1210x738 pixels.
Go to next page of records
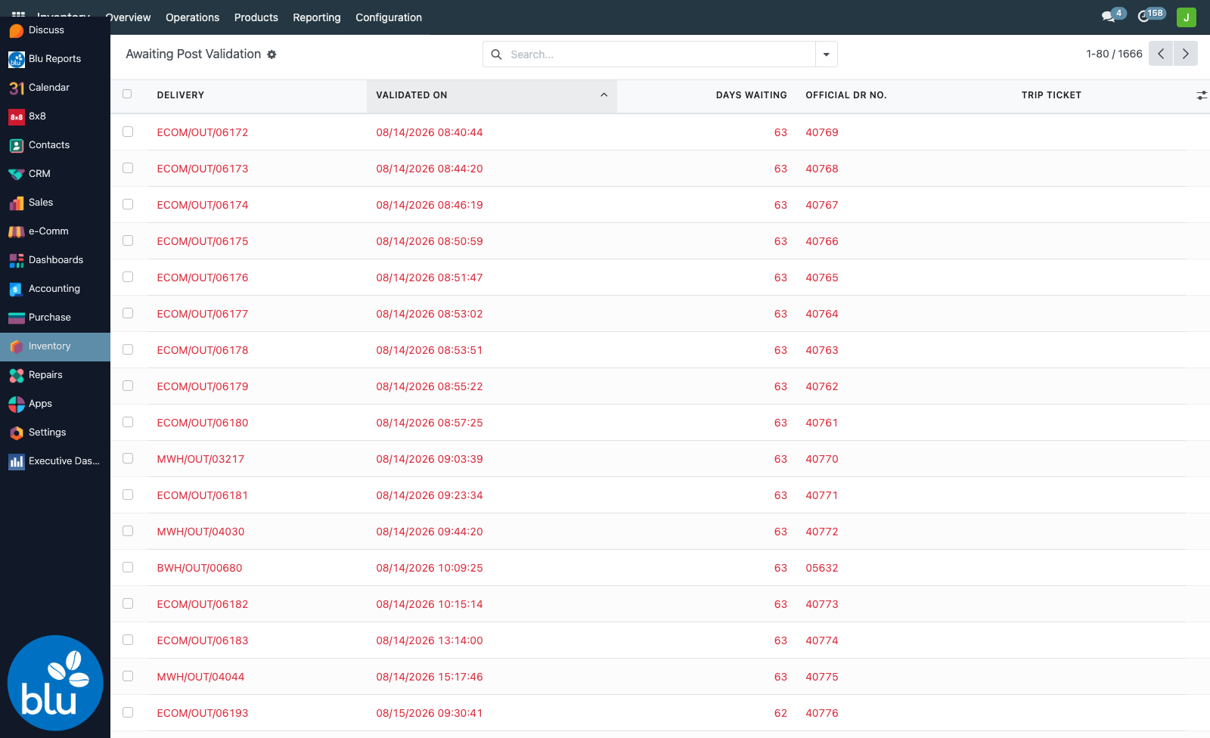[1185, 54]
